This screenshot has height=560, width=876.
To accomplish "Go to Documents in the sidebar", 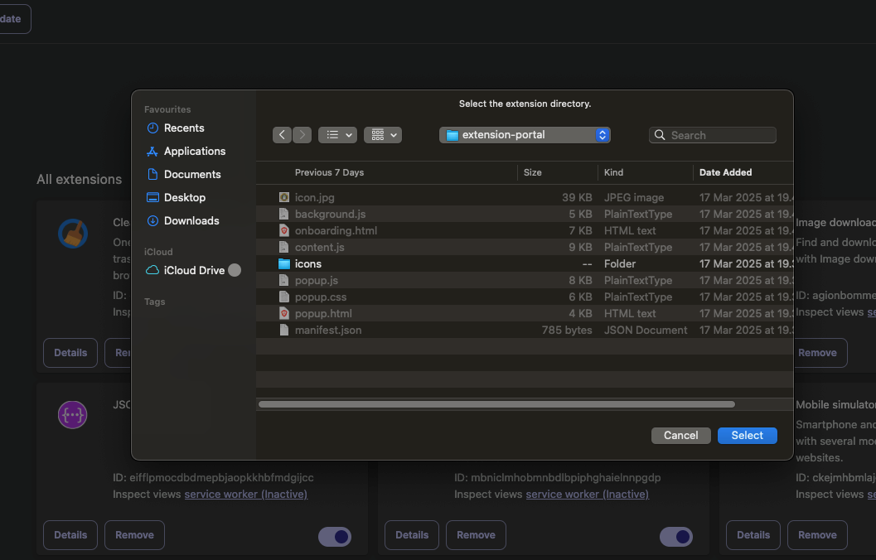I will 192,175.
